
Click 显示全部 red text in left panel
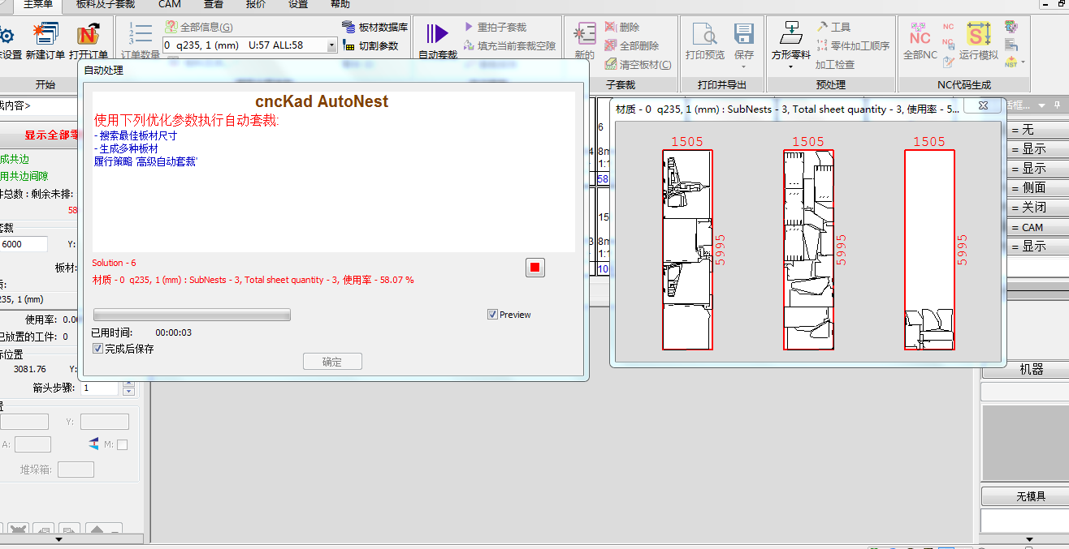click(51, 135)
